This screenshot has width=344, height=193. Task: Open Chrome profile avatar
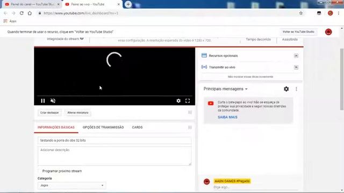click(x=330, y=13)
